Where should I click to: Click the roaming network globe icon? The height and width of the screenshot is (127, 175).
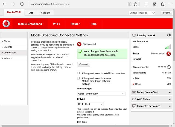[169, 35]
